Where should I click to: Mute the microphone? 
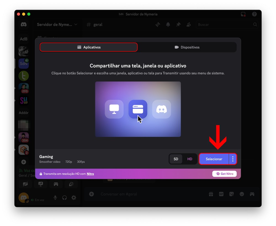click(x=55, y=198)
